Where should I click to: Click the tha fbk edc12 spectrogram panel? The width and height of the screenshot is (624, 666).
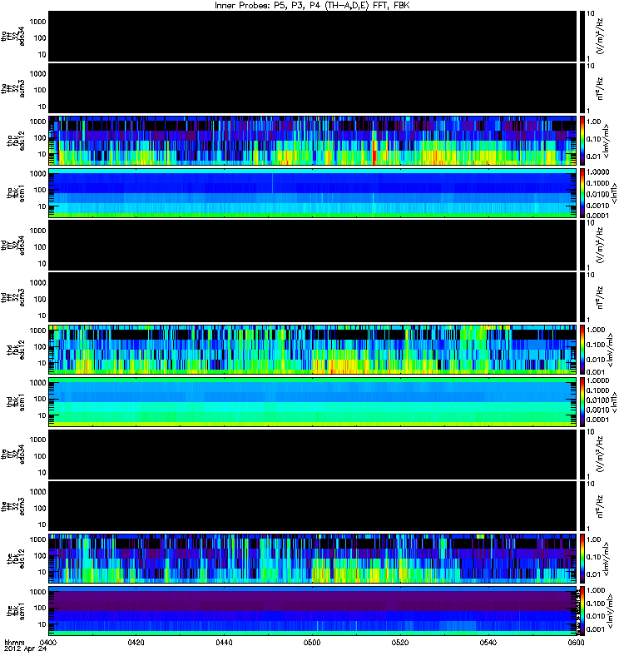(x=313, y=140)
